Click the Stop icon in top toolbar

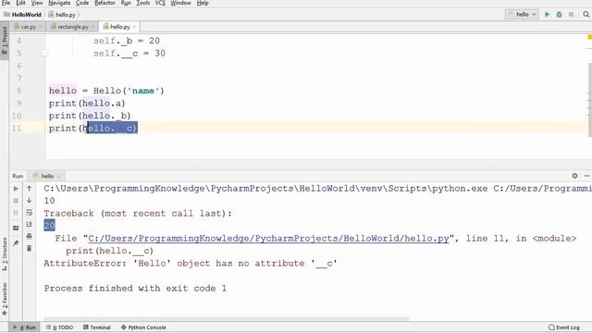(572, 15)
